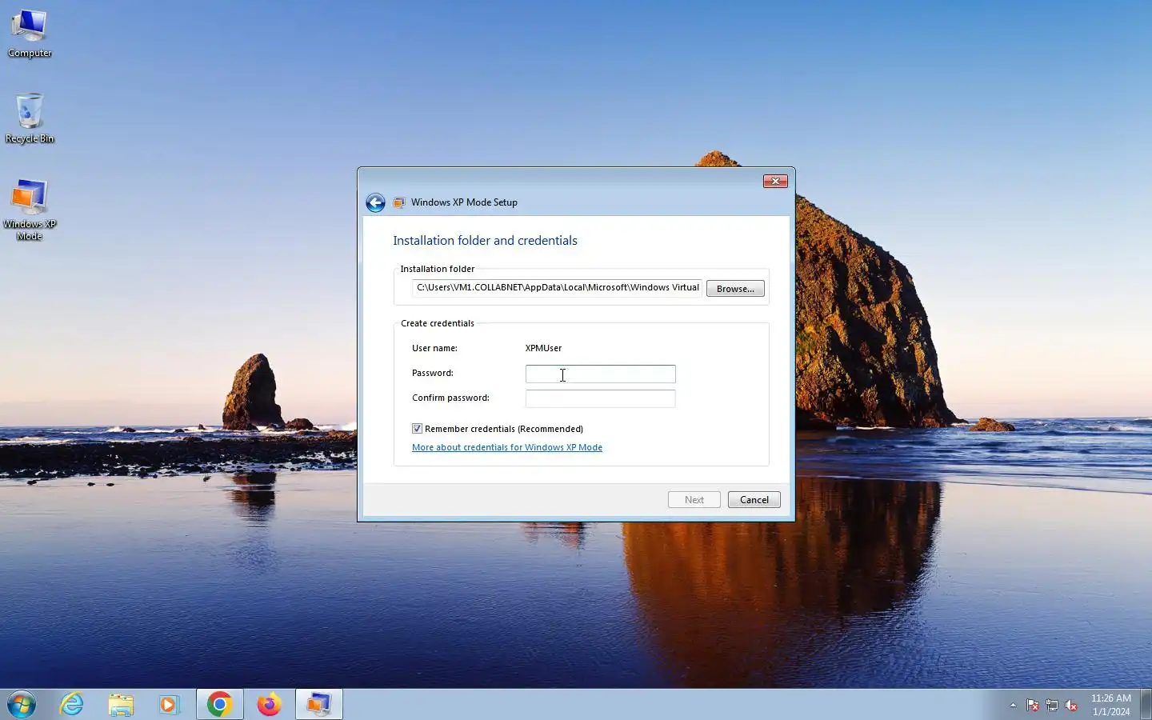Uncheck Remember credentials (Recommended)
Image resolution: width=1152 pixels, height=720 pixels.
point(417,429)
